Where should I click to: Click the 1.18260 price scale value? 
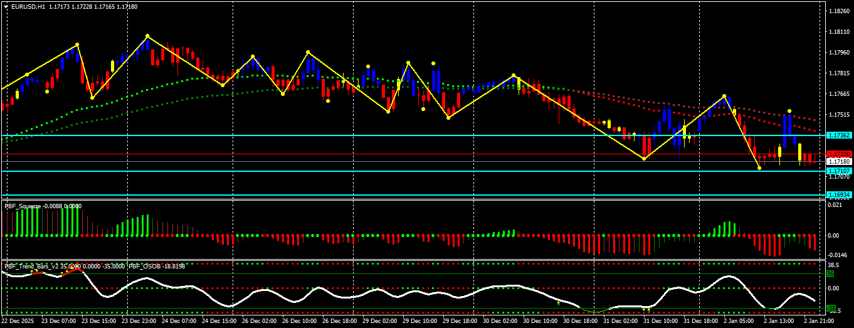tap(838, 11)
